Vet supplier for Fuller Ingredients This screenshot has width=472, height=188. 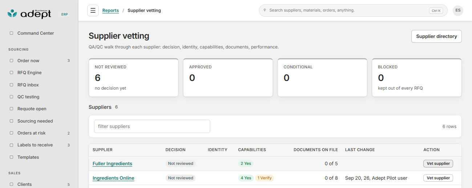click(x=438, y=163)
